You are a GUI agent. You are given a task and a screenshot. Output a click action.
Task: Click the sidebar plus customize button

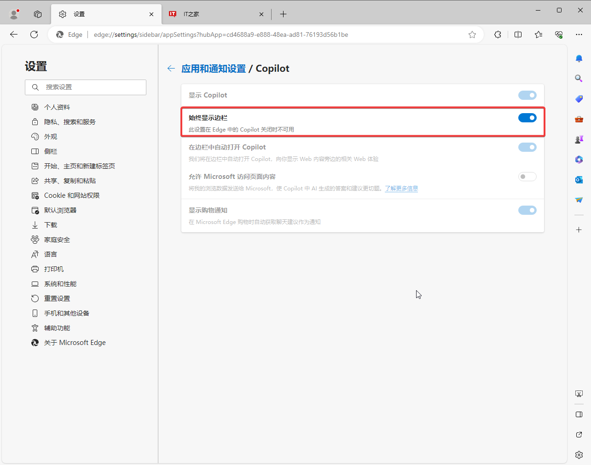[579, 230]
